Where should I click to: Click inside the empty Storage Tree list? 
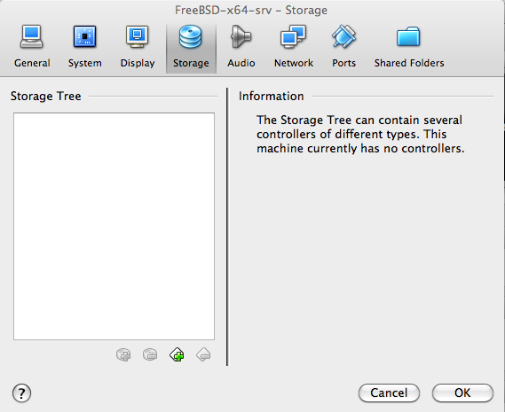point(114,226)
